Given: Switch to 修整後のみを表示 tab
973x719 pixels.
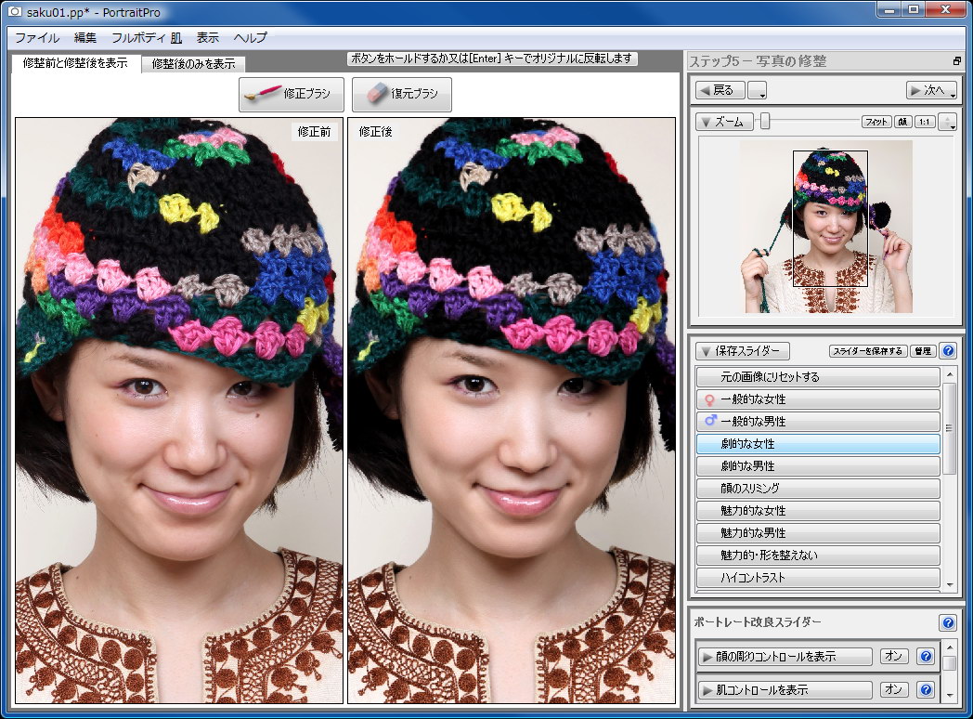Looking at the screenshot, I should tap(193, 63).
